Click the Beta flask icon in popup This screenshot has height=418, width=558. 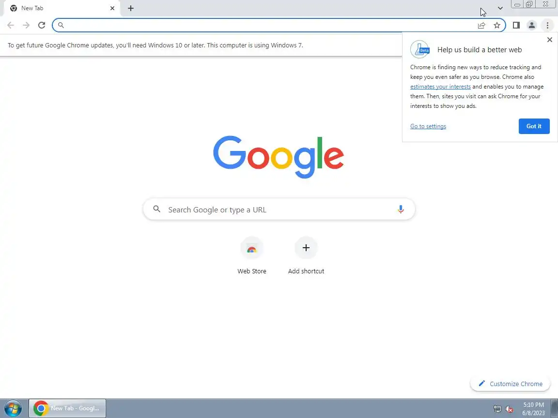[x=420, y=49]
